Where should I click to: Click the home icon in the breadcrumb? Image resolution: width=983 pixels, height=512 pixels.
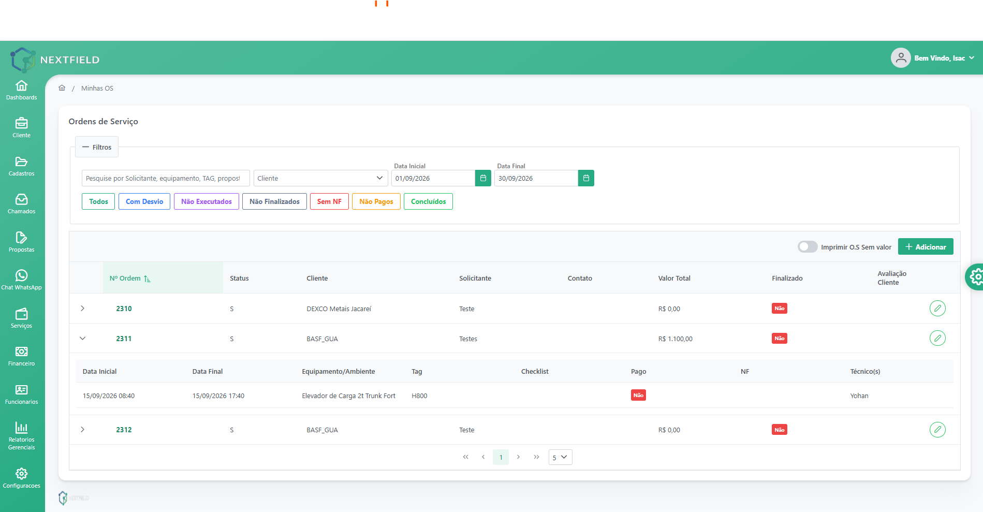tap(62, 88)
